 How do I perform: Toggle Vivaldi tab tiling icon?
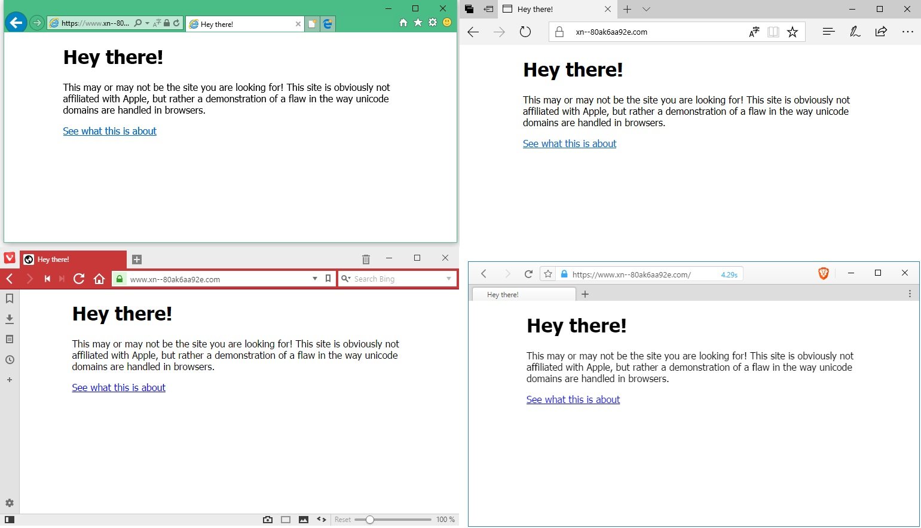click(286, 520)
